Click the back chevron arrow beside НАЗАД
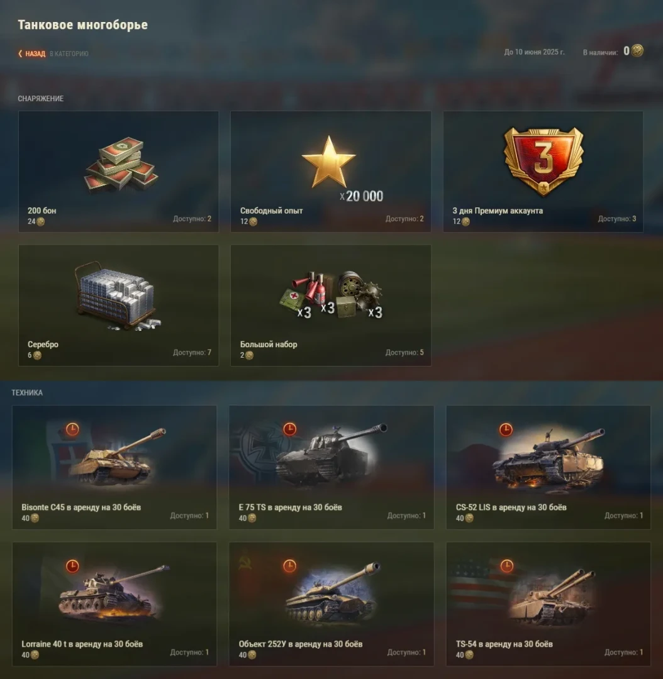 [20, 53]
